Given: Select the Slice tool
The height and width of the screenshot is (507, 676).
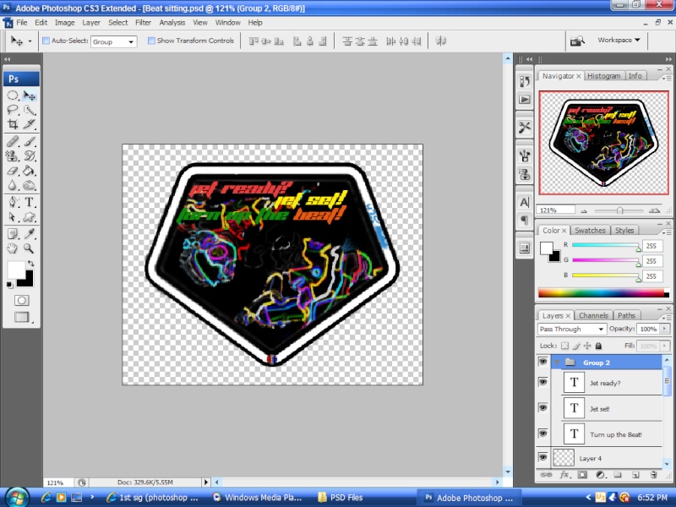Looking at the screenshot, I should click(x=30, y=124).
